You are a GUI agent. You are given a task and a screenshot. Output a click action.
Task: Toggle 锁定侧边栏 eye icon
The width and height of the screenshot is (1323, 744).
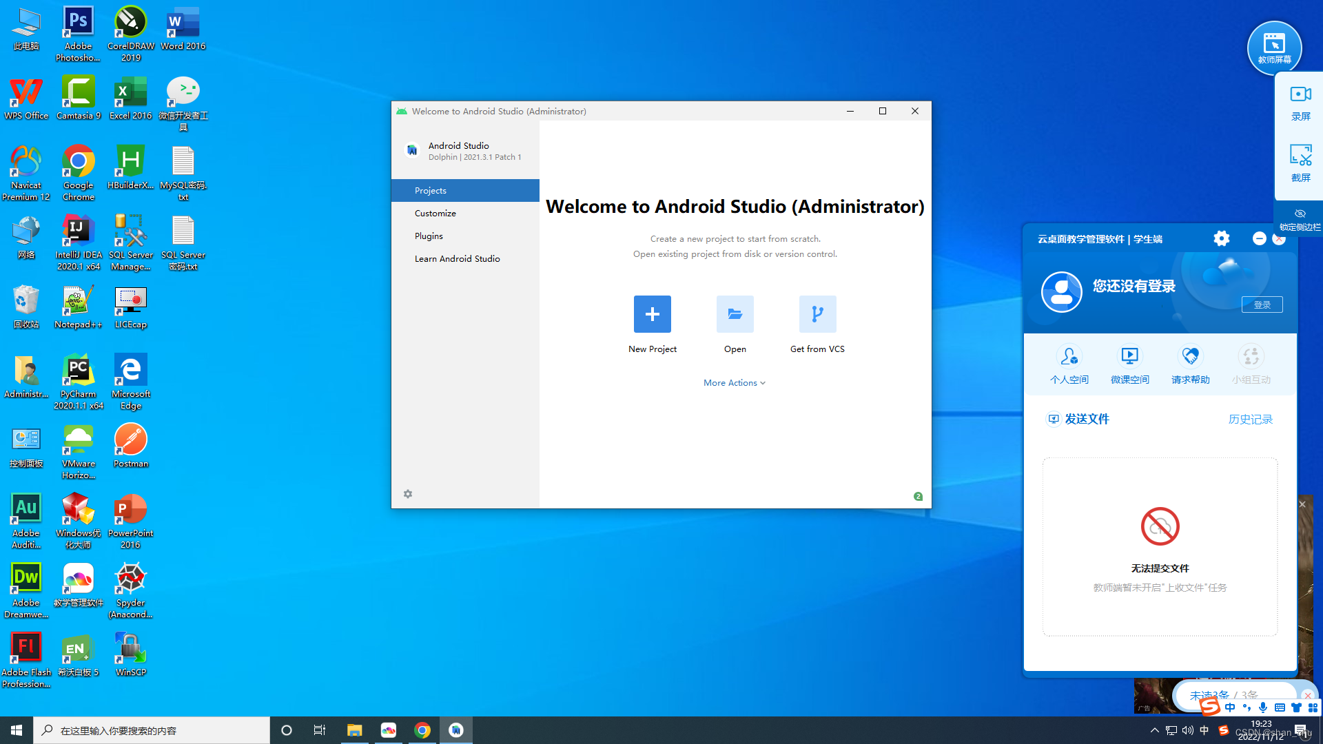click(x=1300, y=214)
